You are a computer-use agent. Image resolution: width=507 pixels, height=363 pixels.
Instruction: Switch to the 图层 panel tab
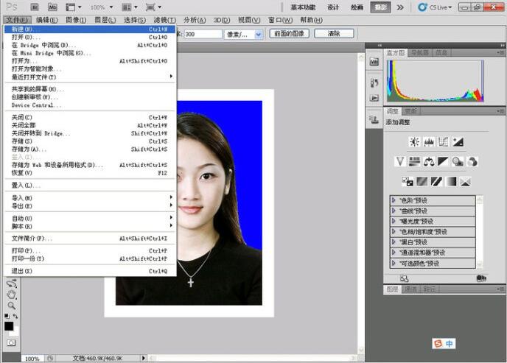393,289
